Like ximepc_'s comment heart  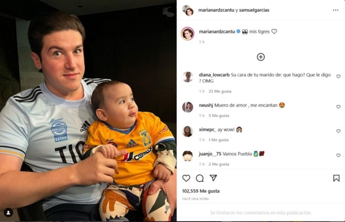[339, 131]
